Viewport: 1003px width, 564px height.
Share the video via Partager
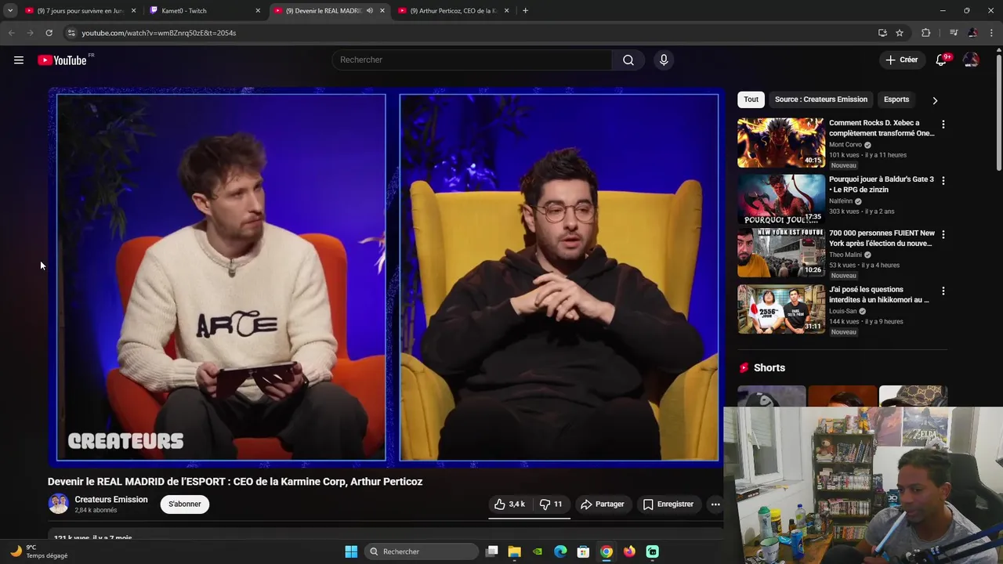tap(602, 504)
